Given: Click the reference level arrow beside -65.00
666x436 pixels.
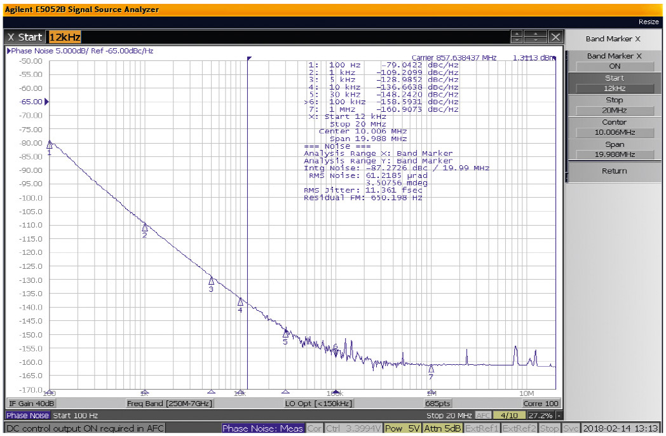Looking at the screenshot, I should point(47,102).
